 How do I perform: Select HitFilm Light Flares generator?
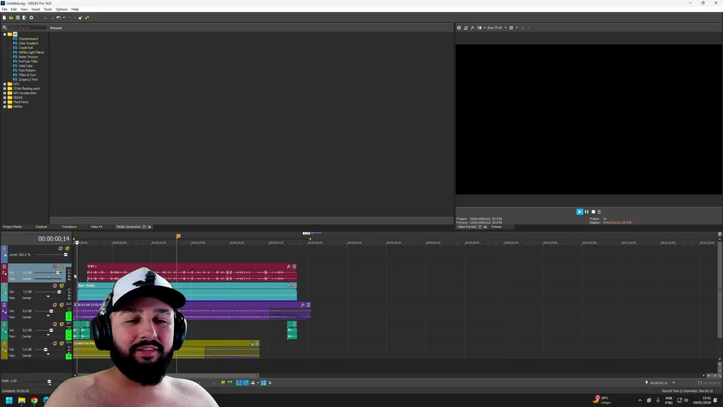(31, 53)
